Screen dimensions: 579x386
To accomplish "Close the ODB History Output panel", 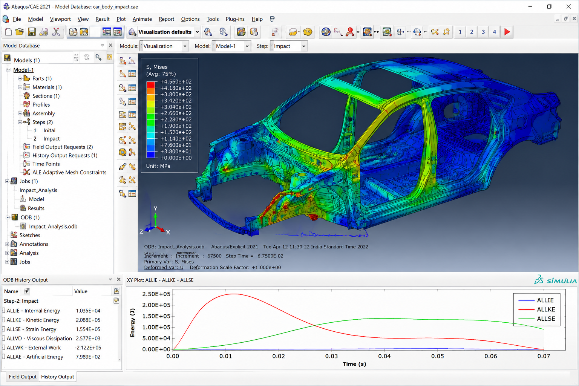I will point(119,279).
